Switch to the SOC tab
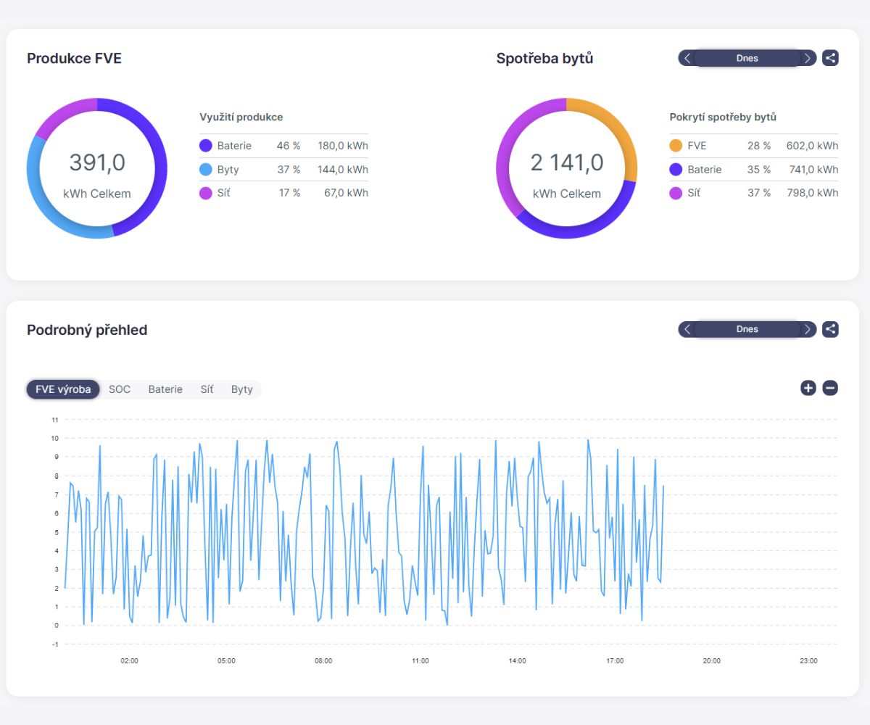870x725 pixels. point(120,389)
